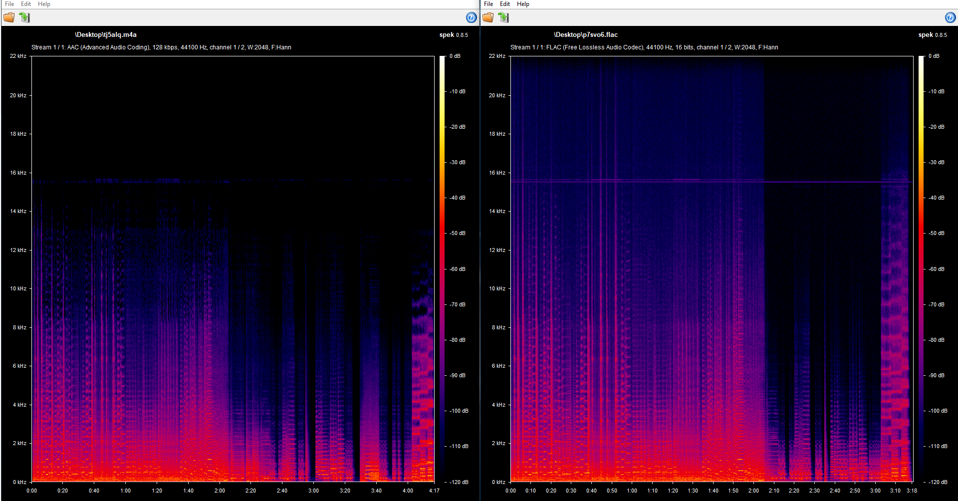Screen dimensions: 958x501
Task: Click the -120 dB label in the m4a window
Action: coord(459,482)
